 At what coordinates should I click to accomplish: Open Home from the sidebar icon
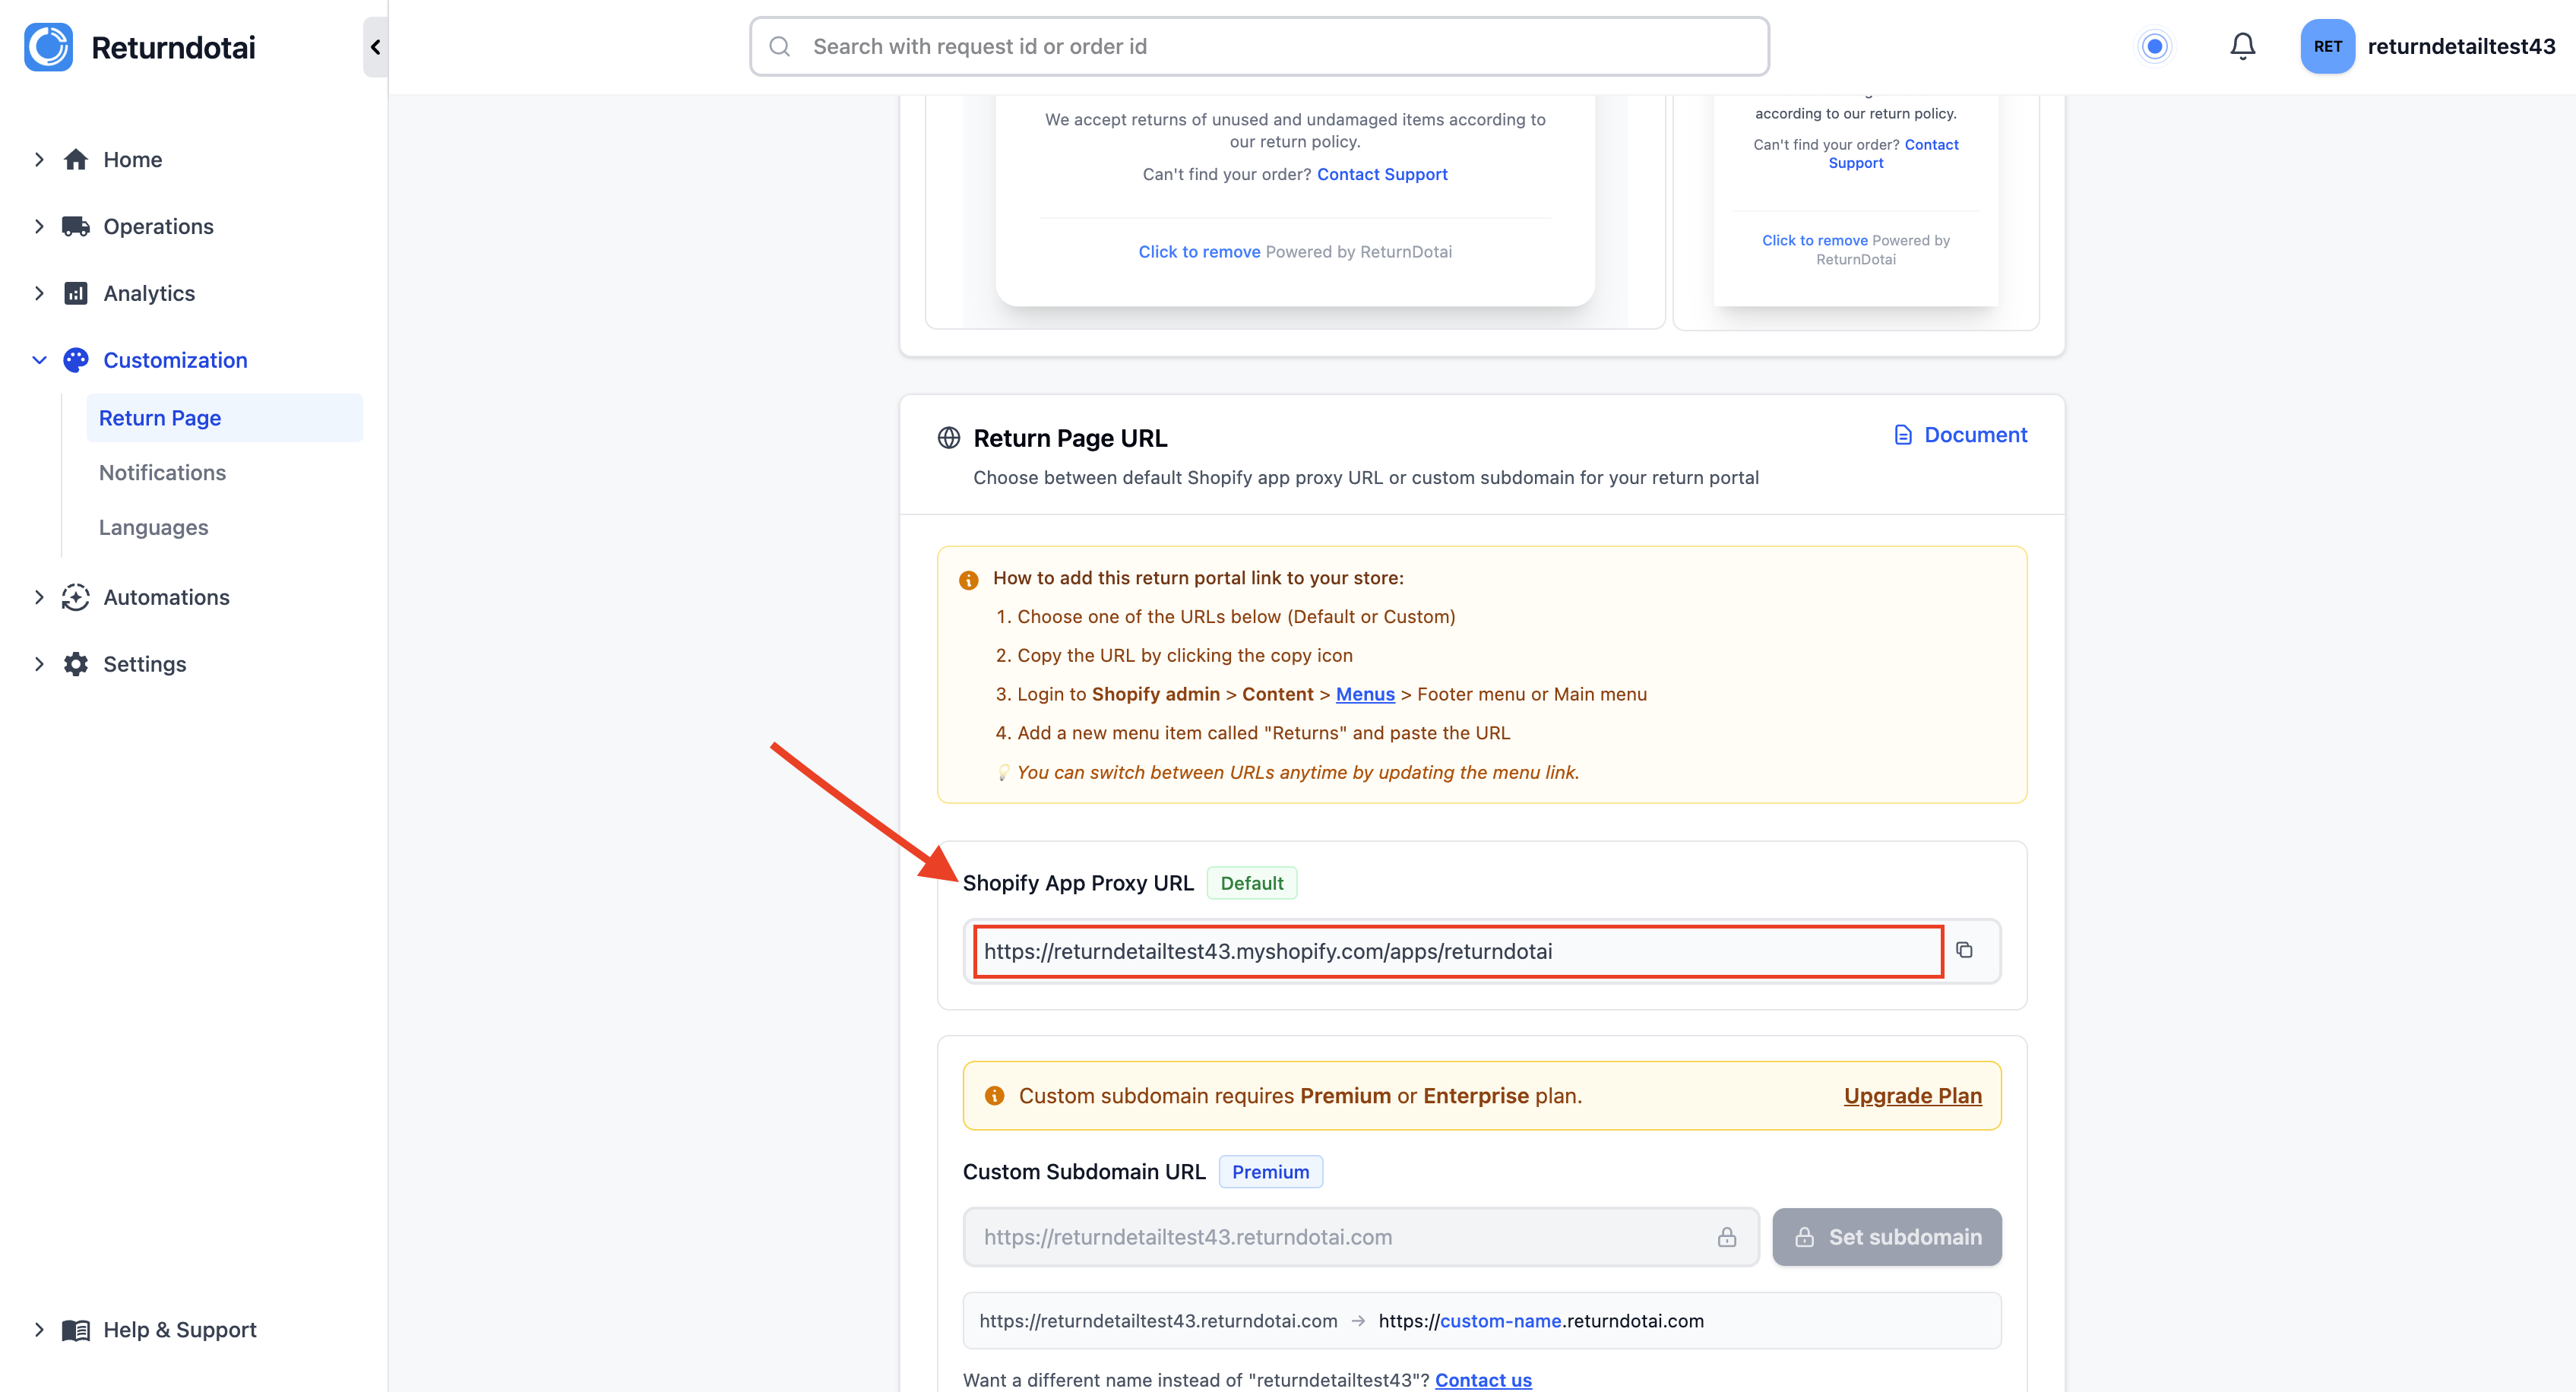[x=75, y=159]
